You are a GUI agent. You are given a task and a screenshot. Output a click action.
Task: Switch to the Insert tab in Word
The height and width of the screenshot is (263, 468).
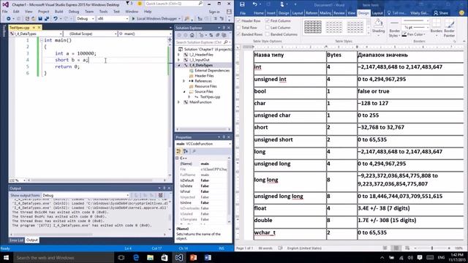[x=271, y=13]
